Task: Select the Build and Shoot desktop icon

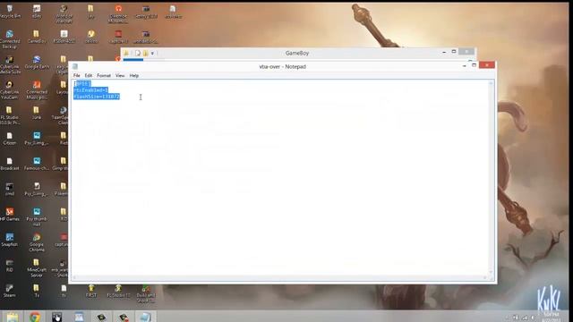Action: (146, 294)
